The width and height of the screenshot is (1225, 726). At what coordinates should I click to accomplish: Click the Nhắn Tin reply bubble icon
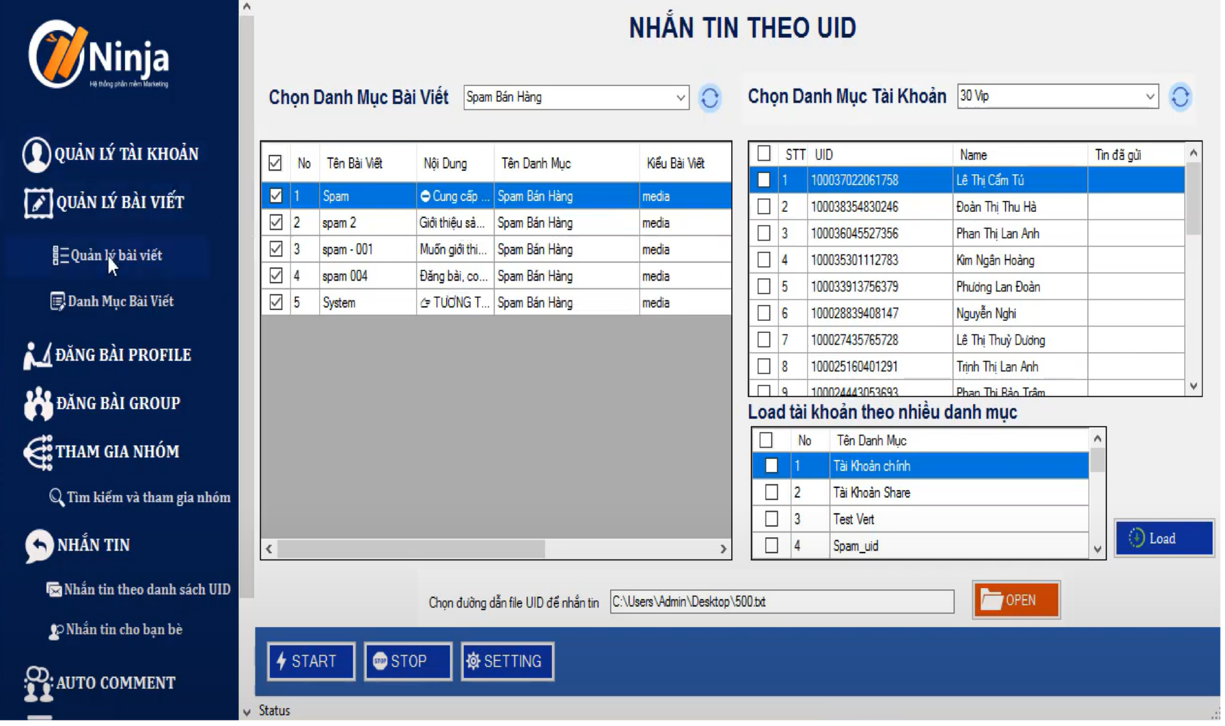coord(38,547)
